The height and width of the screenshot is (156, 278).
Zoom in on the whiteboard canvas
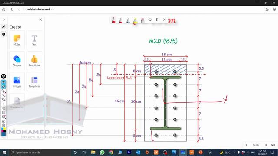(266, 145)
